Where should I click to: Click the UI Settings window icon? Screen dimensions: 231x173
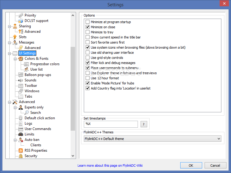coord(15,53)
